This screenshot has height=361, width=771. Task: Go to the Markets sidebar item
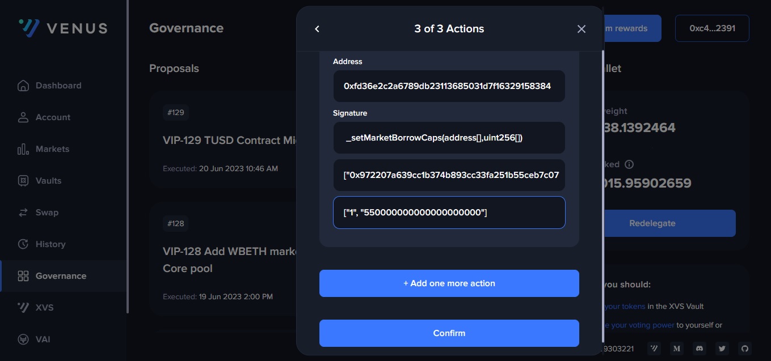[x=52, y=149]
